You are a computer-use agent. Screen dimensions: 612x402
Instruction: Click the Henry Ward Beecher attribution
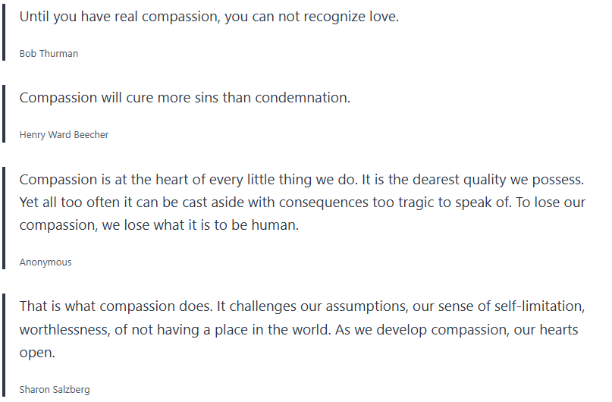point(64,134)
